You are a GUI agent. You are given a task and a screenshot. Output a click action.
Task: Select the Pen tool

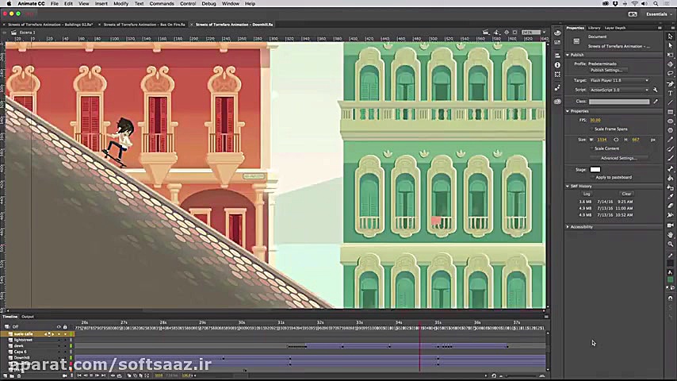click(x=670, y=83)
